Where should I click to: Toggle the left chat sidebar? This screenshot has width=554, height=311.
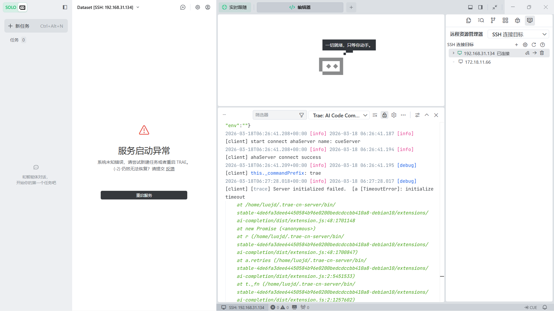(x=65, y=7)
